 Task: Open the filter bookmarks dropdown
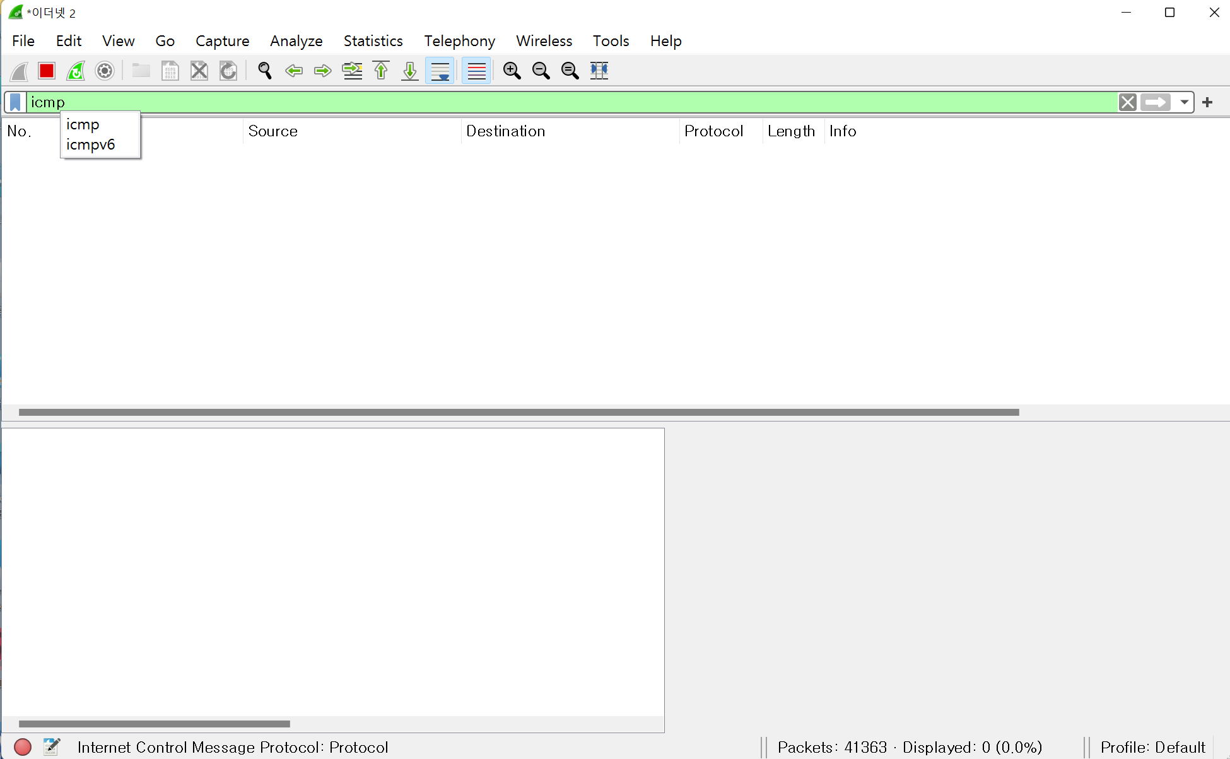tap(16, 102)
